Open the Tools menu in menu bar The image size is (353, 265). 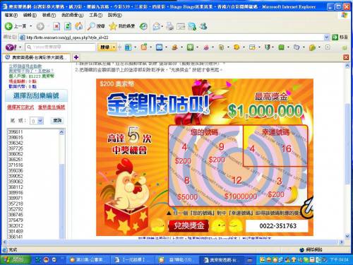95,15
